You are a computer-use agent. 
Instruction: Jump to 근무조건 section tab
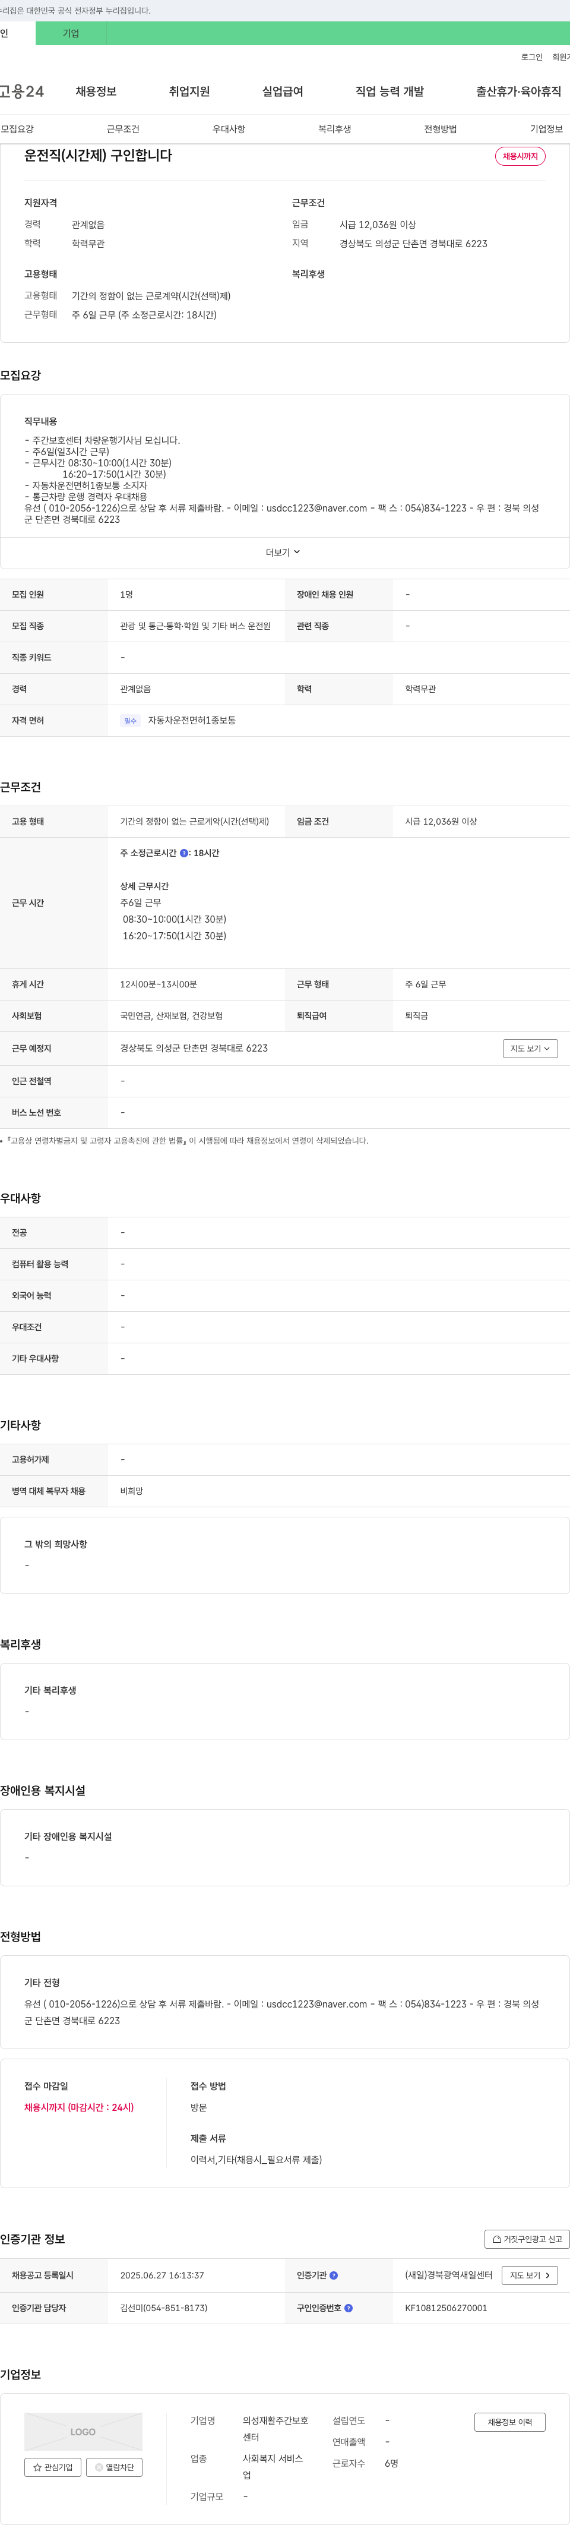click(x=123, y=128)
